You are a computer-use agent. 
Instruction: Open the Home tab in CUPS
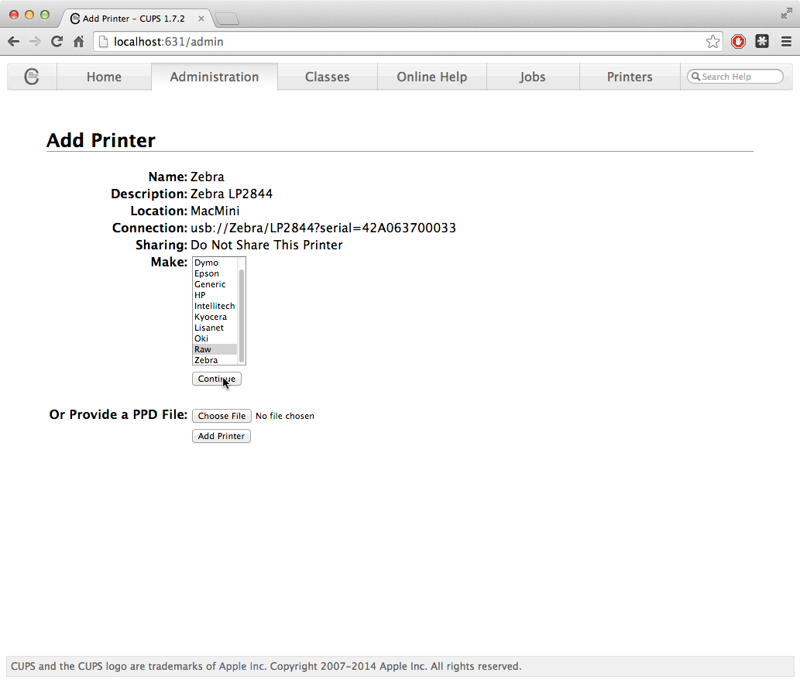coord(104,77)
